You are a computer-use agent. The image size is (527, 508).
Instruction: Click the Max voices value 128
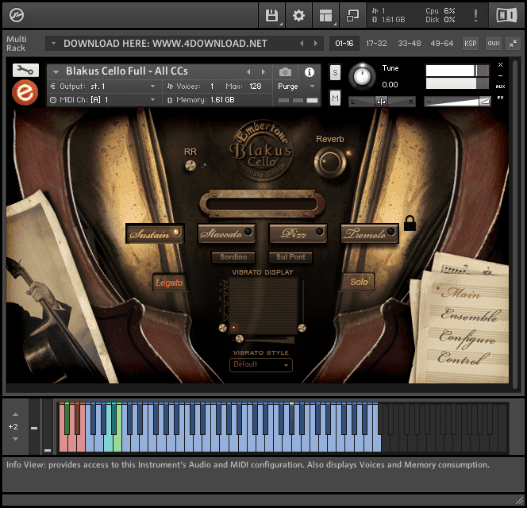pos(256,87)
